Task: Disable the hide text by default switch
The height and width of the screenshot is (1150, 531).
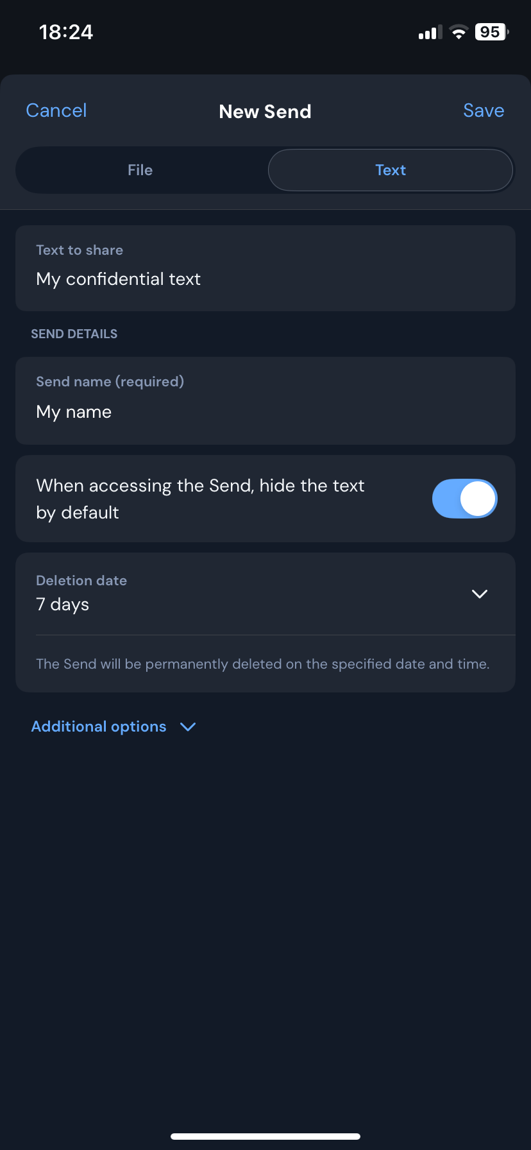Action: [465, 499]
